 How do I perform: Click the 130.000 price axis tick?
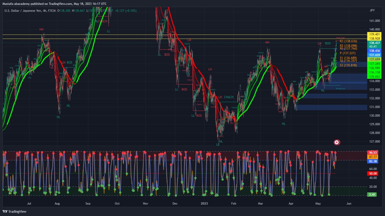point(374,116)
